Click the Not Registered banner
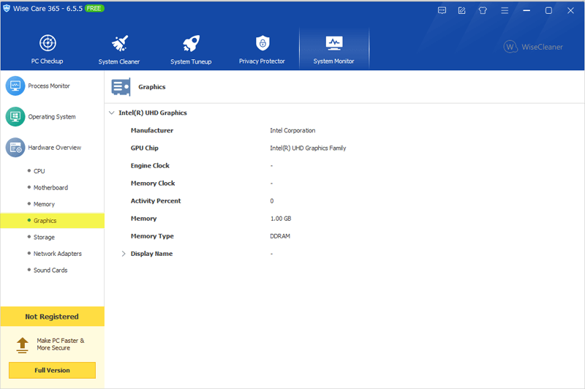The width and height of the screenshot is (585, 389). pos(52,317)
